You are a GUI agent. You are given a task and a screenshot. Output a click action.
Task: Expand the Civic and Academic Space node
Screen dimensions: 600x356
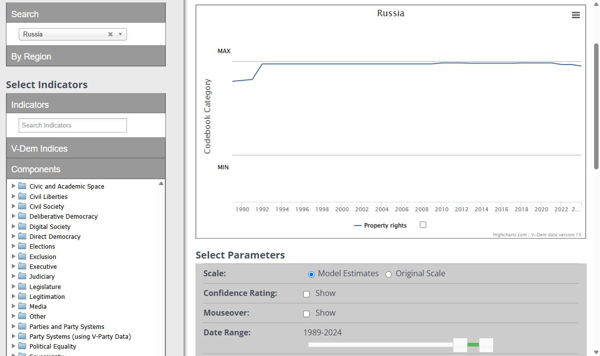pyautogui.click(x=14, y=186)
